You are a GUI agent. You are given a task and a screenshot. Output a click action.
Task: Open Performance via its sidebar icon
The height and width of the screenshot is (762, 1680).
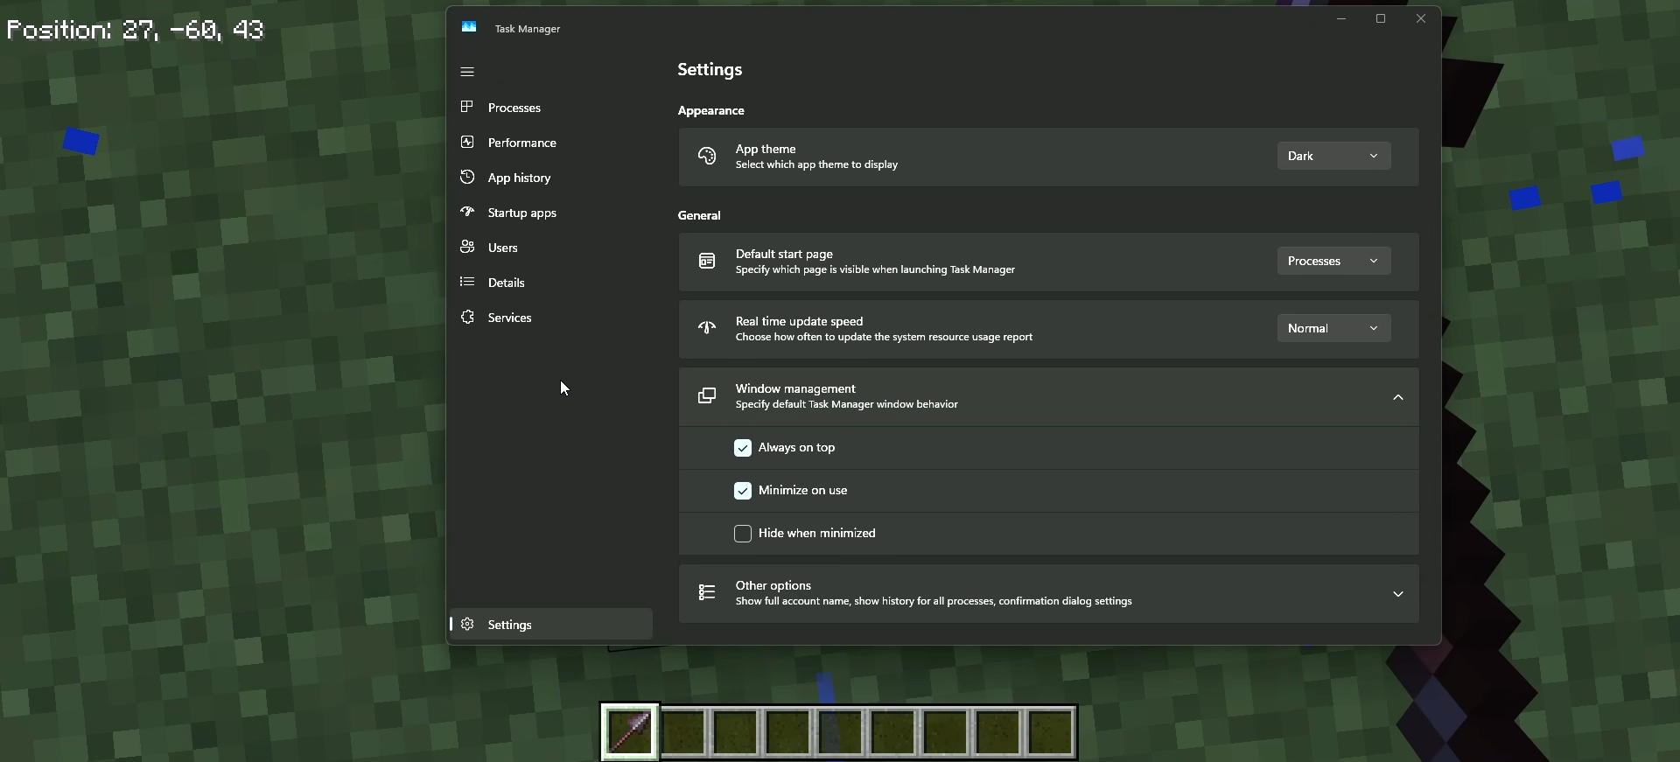click(467, 142)
